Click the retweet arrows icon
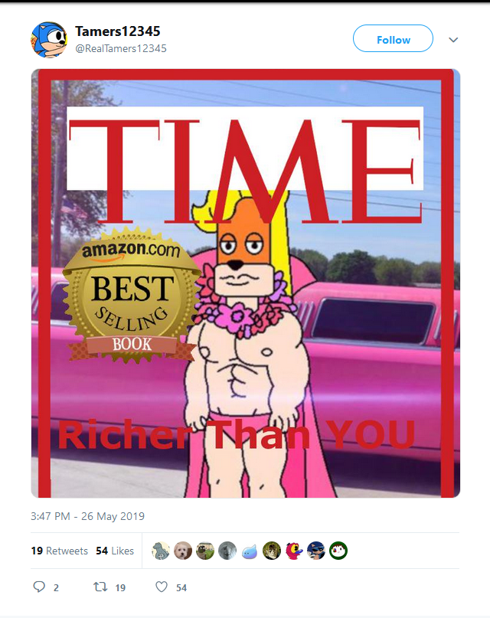The height and width of the screenshot is (618, 490). (x=100, y=587)
